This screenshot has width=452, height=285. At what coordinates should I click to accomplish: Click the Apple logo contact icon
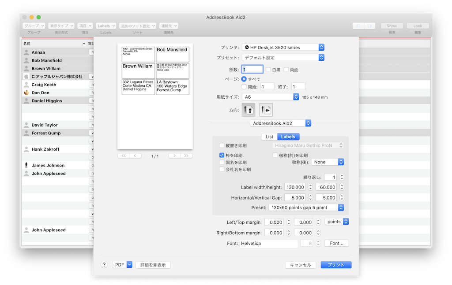point(26,77)
